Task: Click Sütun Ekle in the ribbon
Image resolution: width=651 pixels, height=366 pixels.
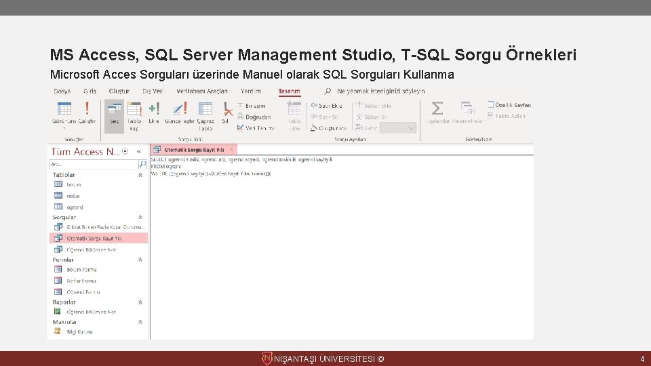Action: [x=374, y=106]
